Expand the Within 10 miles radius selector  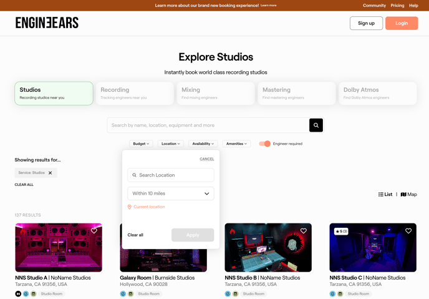point(171,194)
